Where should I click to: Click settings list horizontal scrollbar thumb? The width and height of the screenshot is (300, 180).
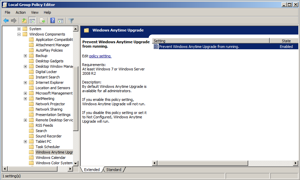pyautogui.click(x=202, y=163)
